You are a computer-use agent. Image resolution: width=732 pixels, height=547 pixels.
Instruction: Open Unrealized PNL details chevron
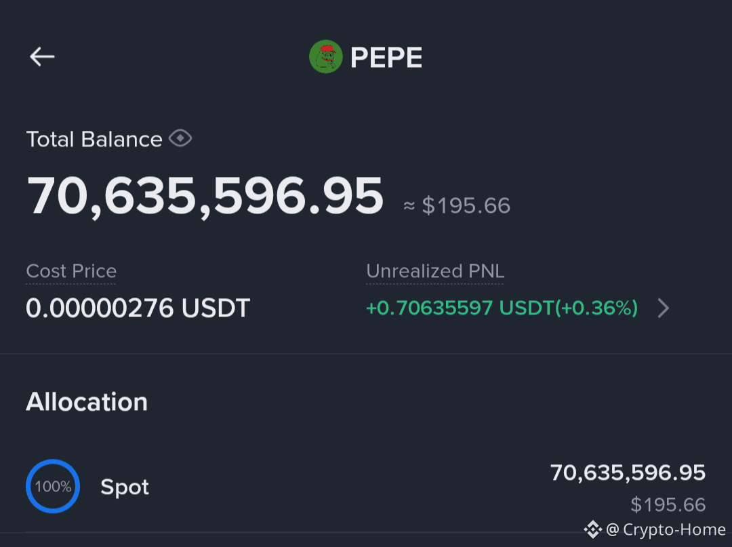(664, 308)
